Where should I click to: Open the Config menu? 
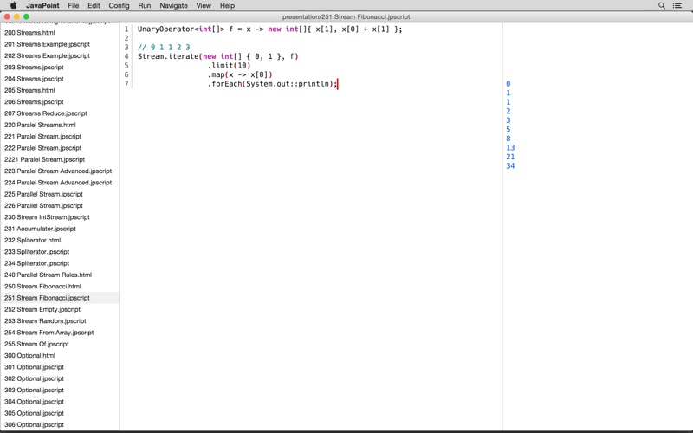coord(119,6)
